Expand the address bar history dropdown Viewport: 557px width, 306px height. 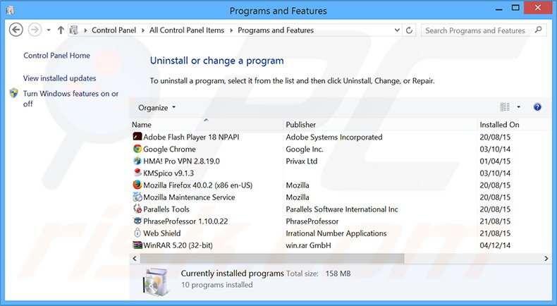click(397, 30)
